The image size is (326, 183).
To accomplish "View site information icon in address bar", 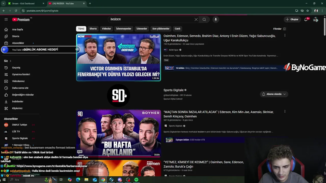I will pos(23,11).
